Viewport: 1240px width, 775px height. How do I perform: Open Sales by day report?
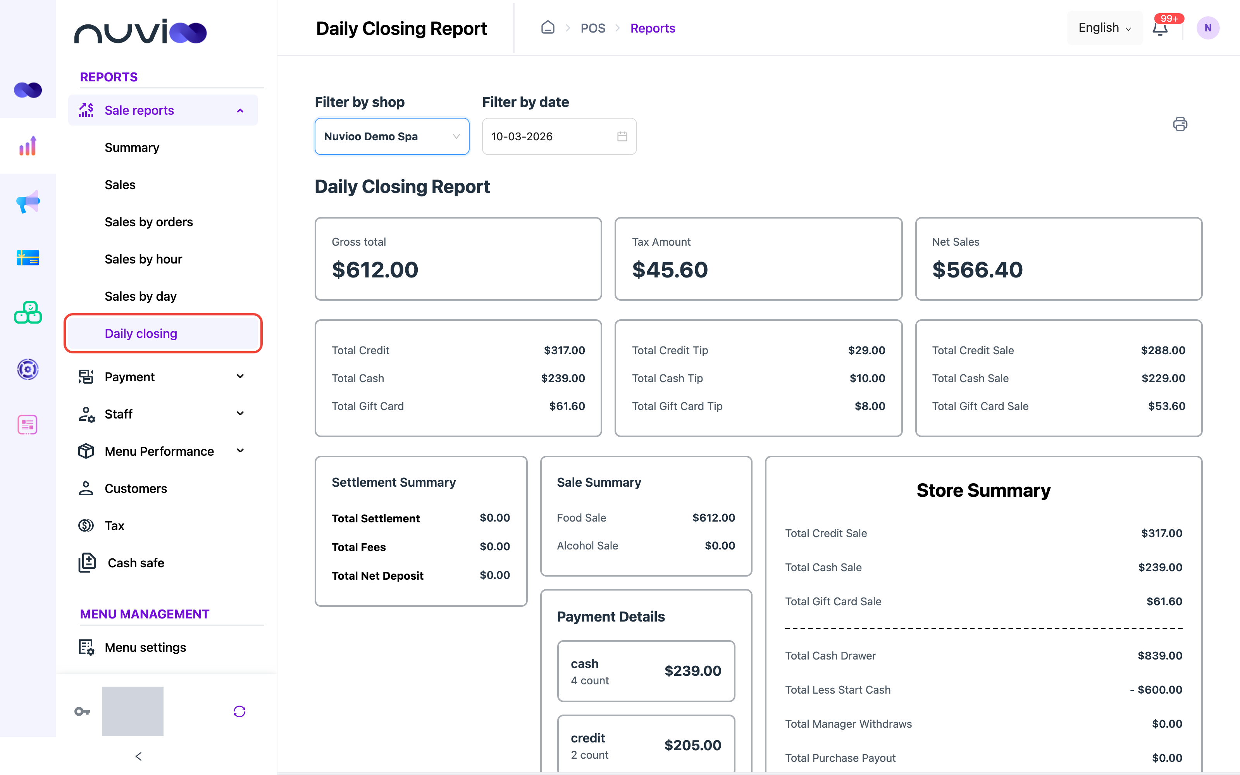[x=140, y=296]
